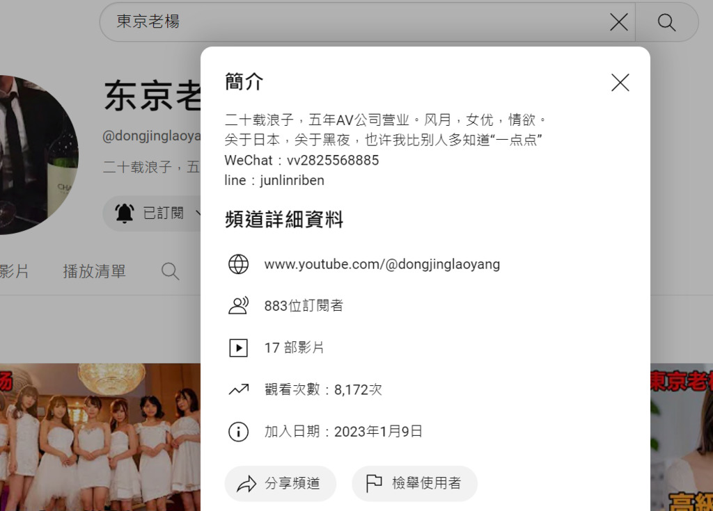The image size is (713, 511).
Task: Click the info icon beside 加入日期
Action: tap(239, 431)
